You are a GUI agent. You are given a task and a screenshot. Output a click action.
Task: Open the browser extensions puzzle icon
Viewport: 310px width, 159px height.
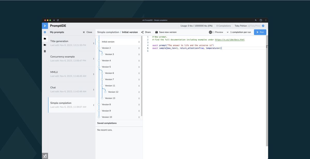point(261,20)
